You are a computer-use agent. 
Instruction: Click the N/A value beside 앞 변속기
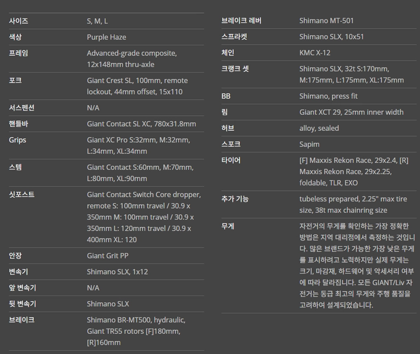point(93,288)
